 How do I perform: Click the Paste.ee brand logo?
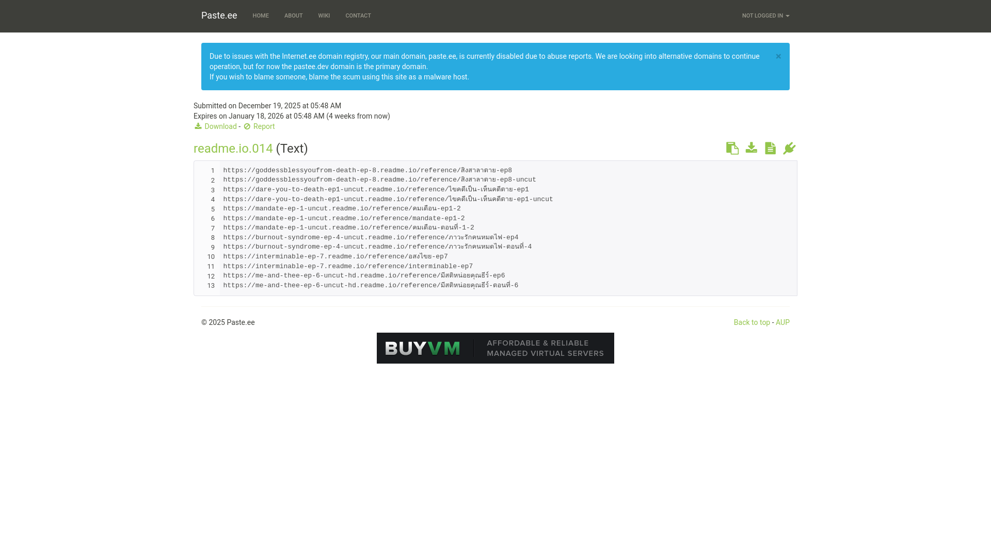(219, 15)
